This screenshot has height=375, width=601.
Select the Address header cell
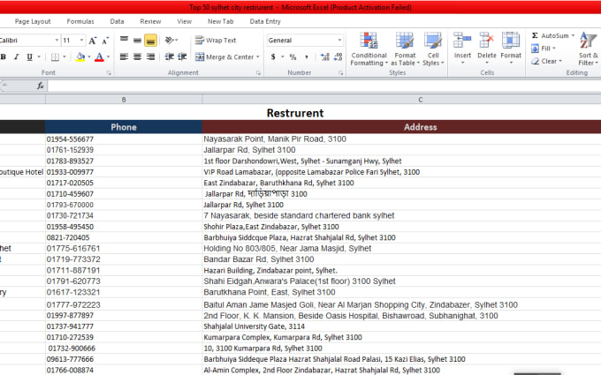click(x=401, y=127)
